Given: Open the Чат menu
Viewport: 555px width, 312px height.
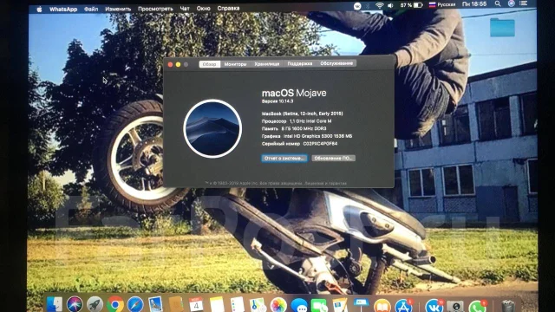Looking at the screenshot, I should coord(185,9).
